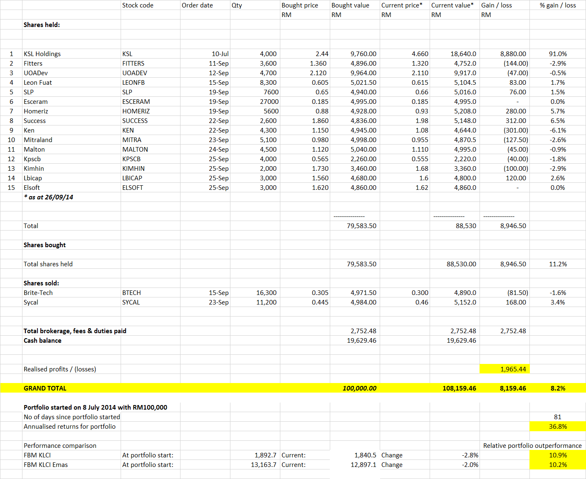The image size is (586, 479).
Task: Select the HOMERIZ stock code cell
Action: (150, 111)
